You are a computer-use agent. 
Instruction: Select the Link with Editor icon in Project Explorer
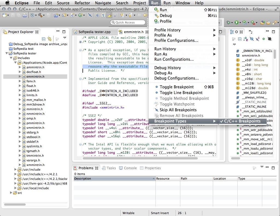point(49,39)
